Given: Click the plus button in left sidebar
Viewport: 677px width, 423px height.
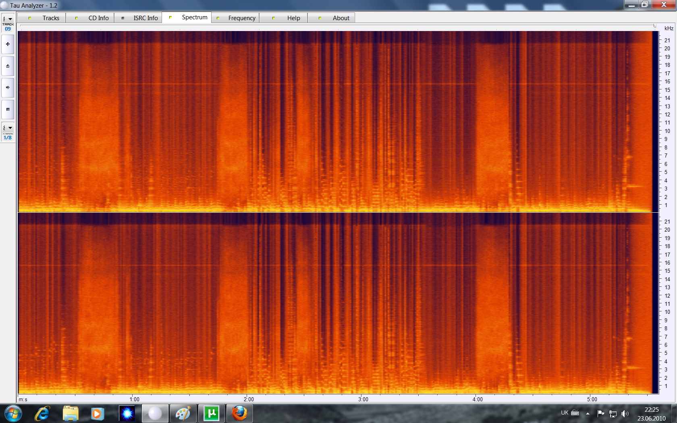Looking at the screenshot, I should pyautogui.click(x=8, y=44).
